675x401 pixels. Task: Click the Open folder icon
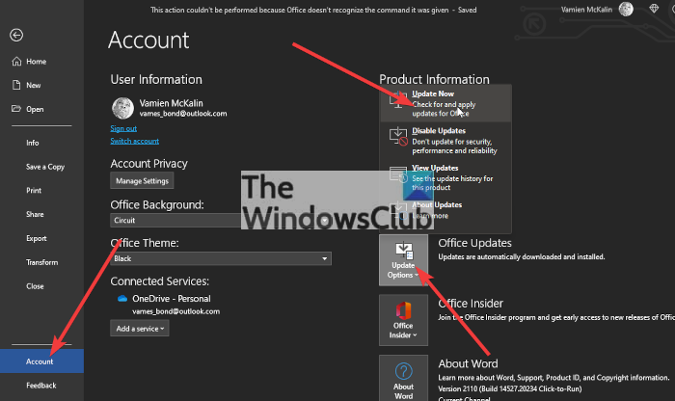pyautogui.click(x=16, y=109)
